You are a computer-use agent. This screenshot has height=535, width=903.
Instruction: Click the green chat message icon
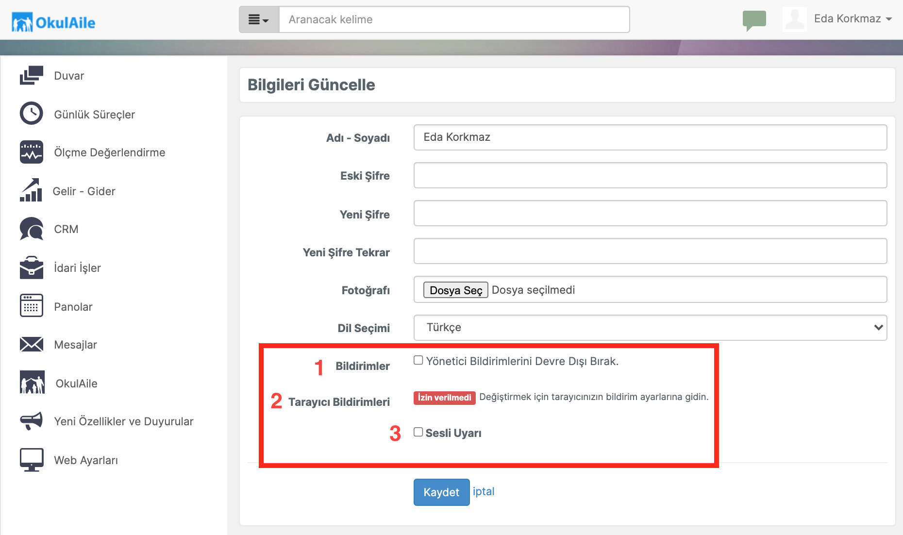click(x=754, y=20)
